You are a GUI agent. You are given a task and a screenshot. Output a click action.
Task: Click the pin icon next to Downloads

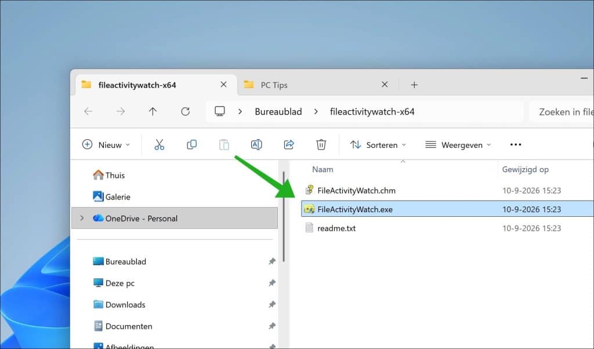[x=272, y=304]
